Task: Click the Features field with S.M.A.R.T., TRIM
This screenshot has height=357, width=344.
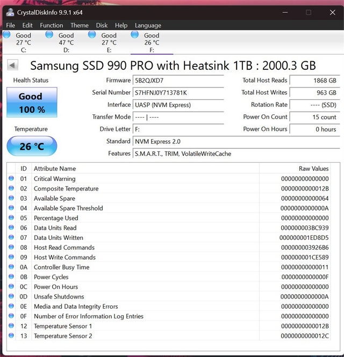Action: point(236,154)
